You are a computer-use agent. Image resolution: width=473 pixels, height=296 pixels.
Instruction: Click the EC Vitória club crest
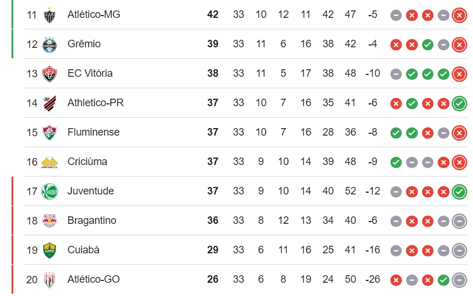50,74
